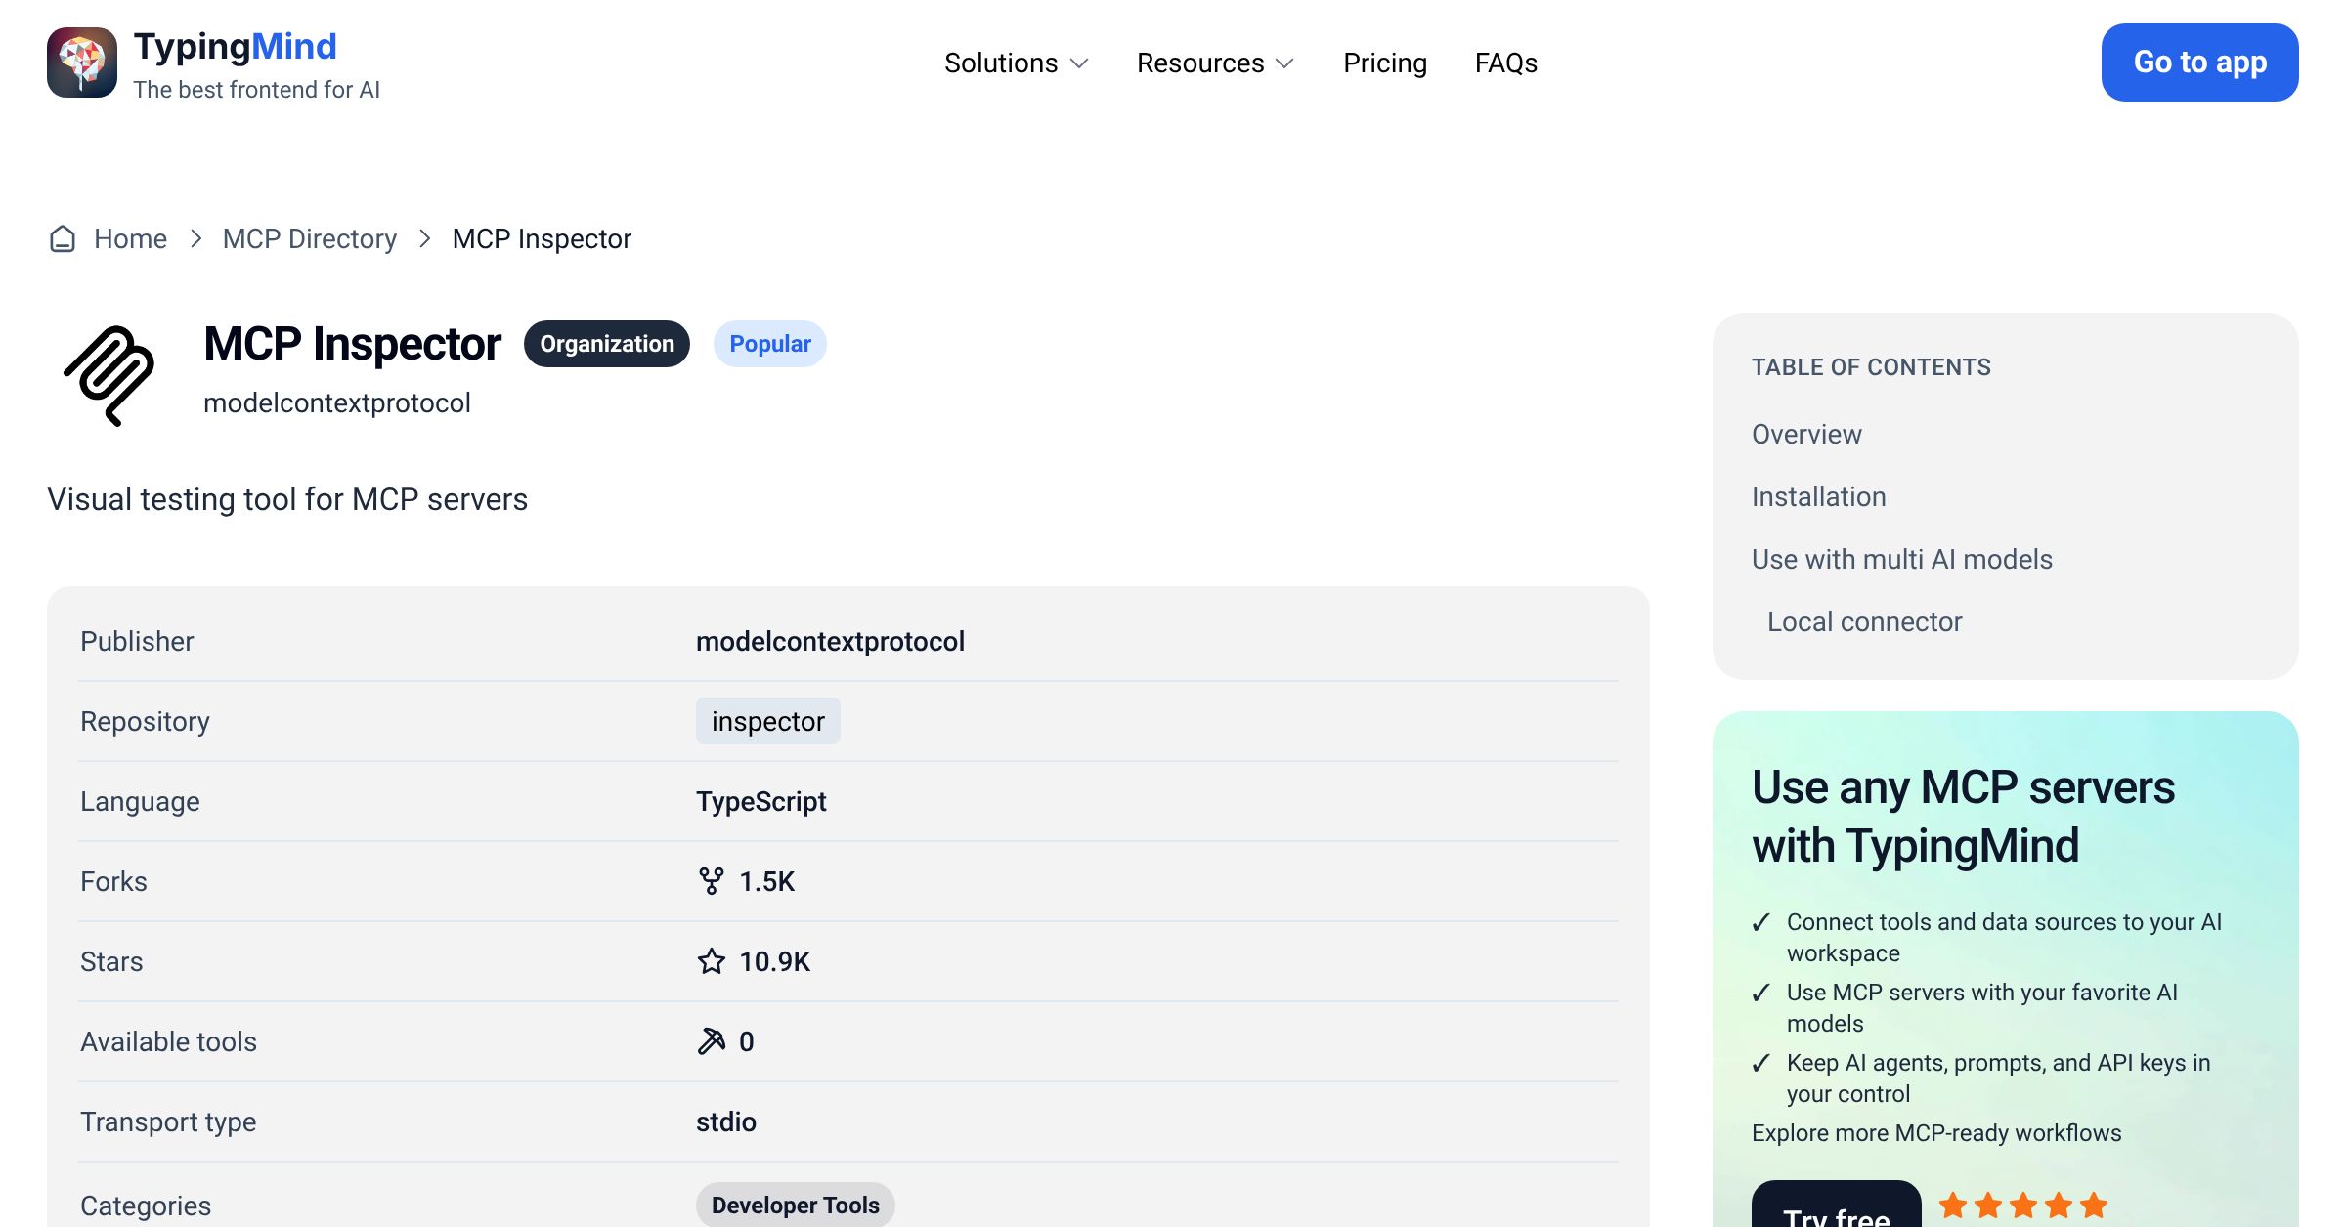Screen dimensions: 2346x1227
Task: Expand the Resources dropdown menu
Action: coord(1216,63)
